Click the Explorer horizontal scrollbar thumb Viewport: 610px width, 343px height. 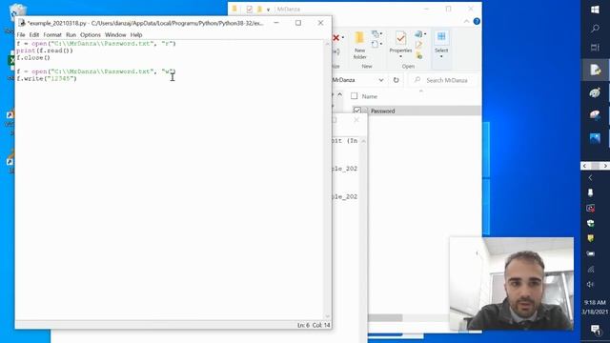pos(385,317)
